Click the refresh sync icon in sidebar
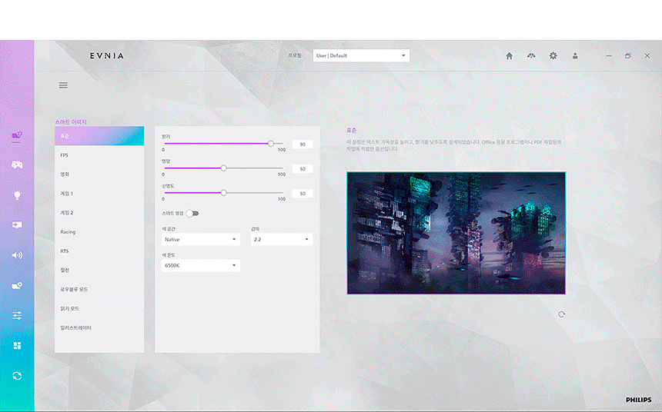 (x=17, y=375)
